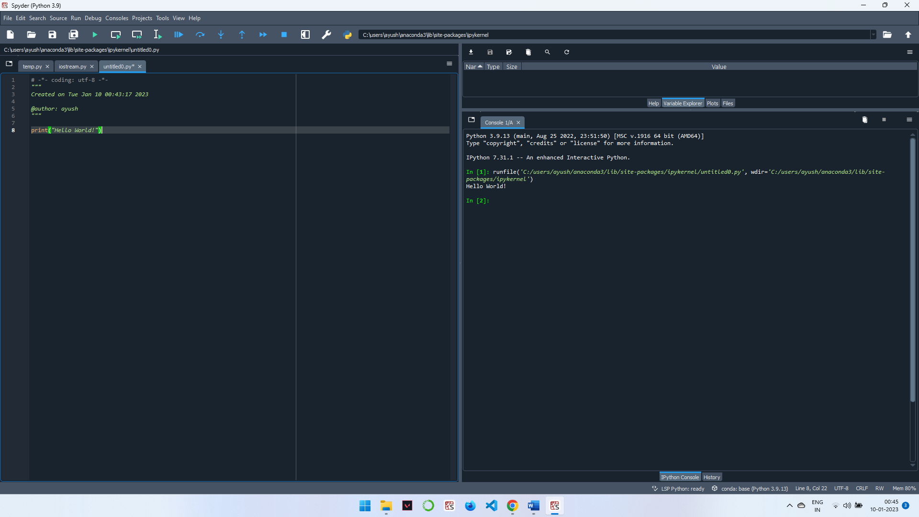Switch to Plots pane tab

(712, 103)
